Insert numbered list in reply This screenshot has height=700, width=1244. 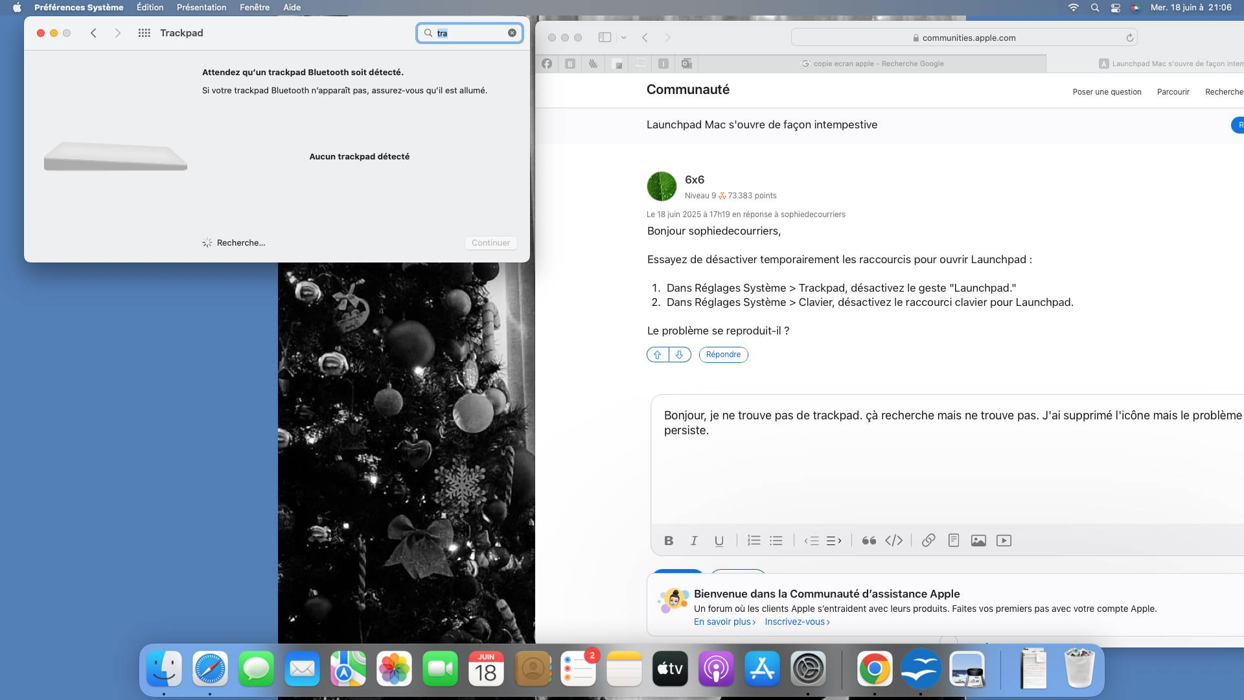(754, 541)
